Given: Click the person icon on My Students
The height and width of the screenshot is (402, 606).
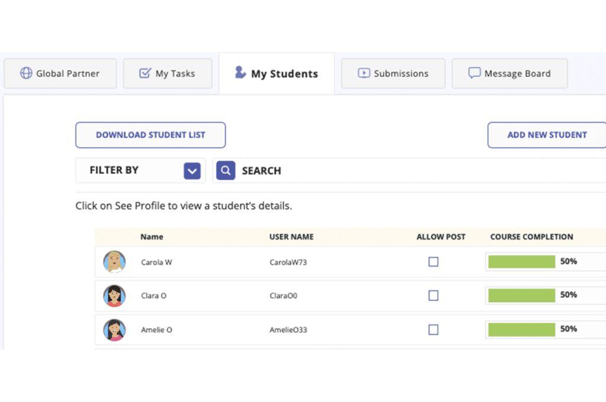Looking at the screenshot, I should (240, 72).
